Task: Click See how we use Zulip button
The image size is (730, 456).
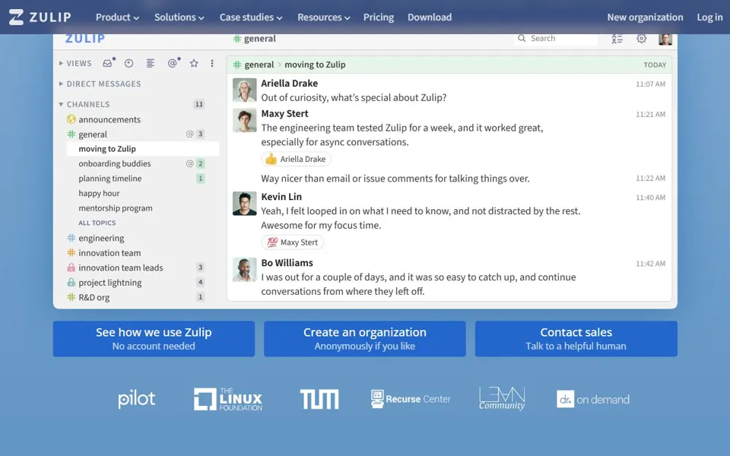Action: coord(154,339)
